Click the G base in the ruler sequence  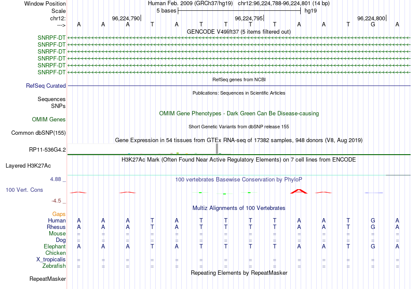tap(373, 24)
